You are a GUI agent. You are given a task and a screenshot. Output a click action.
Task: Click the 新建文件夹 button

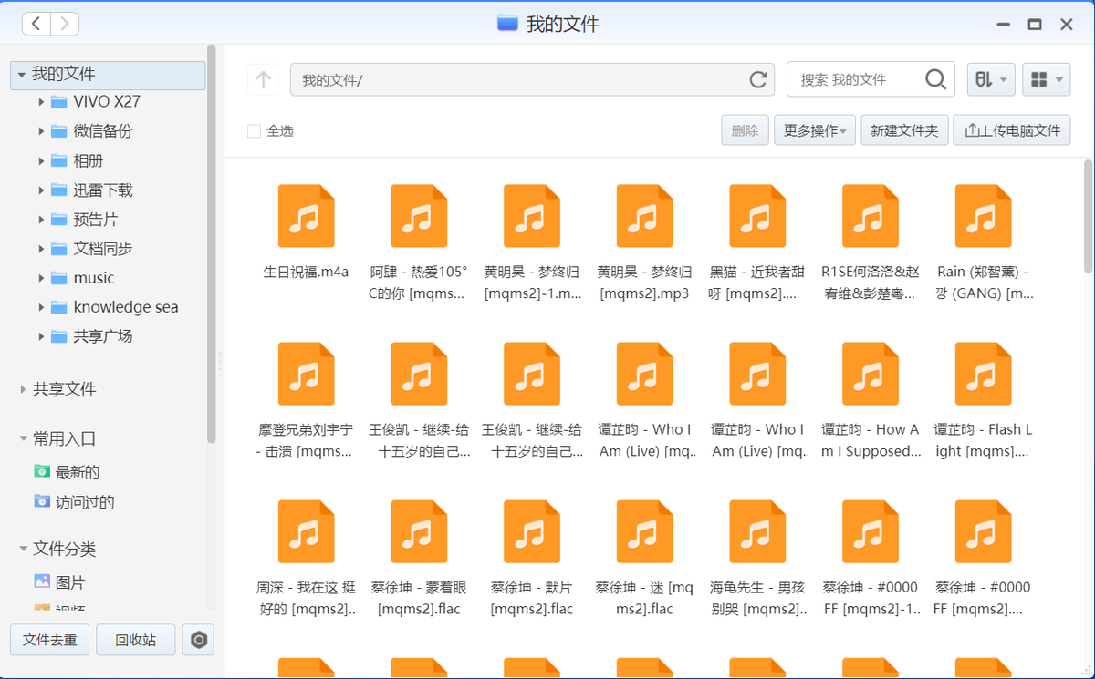(904, 129)
